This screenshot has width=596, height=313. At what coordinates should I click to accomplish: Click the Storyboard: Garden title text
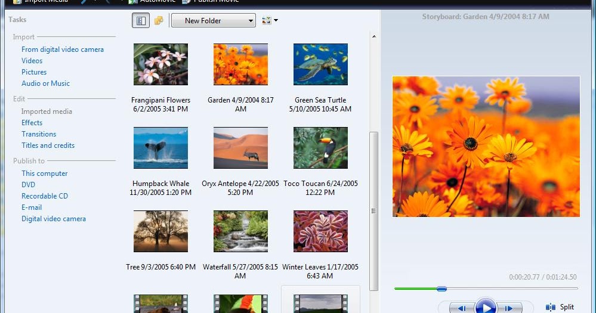486,17
